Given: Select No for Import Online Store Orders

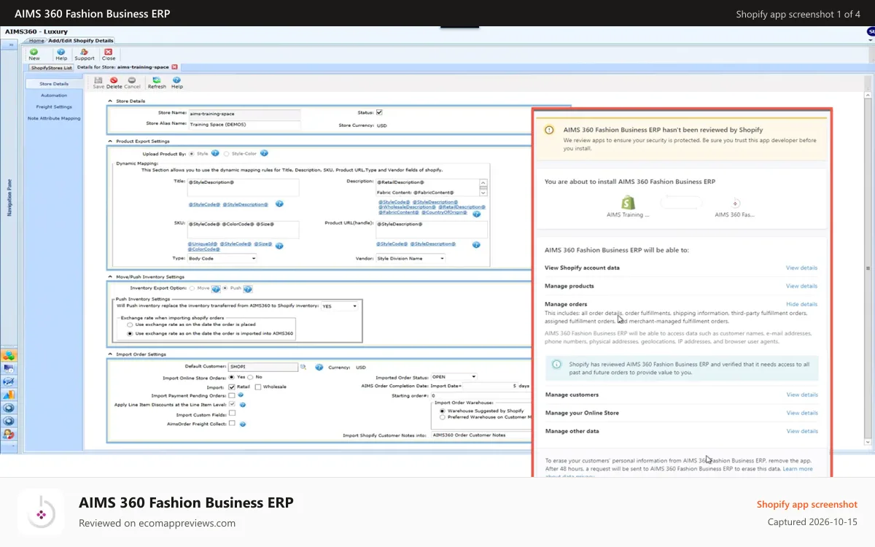Looking at the screenshot, I should [x=252, y=377].
